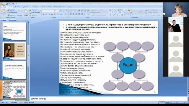
Task: Click the increase list level icon
Action: tap(82, 11)
